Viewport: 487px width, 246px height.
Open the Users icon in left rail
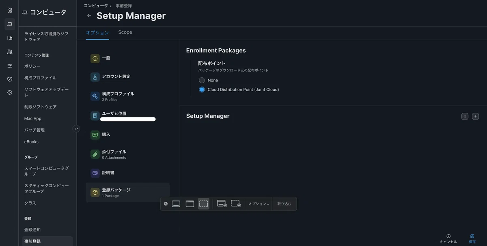coord(10,52)
